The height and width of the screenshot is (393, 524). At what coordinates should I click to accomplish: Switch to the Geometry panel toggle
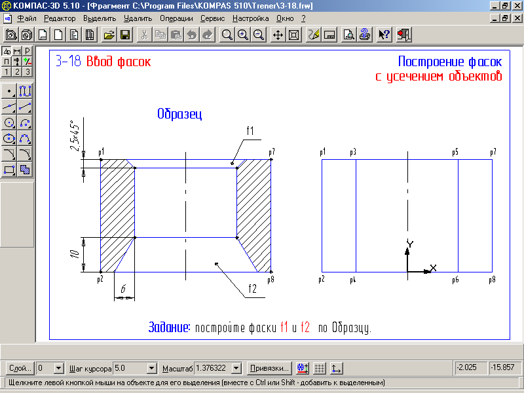click(7, 51)
